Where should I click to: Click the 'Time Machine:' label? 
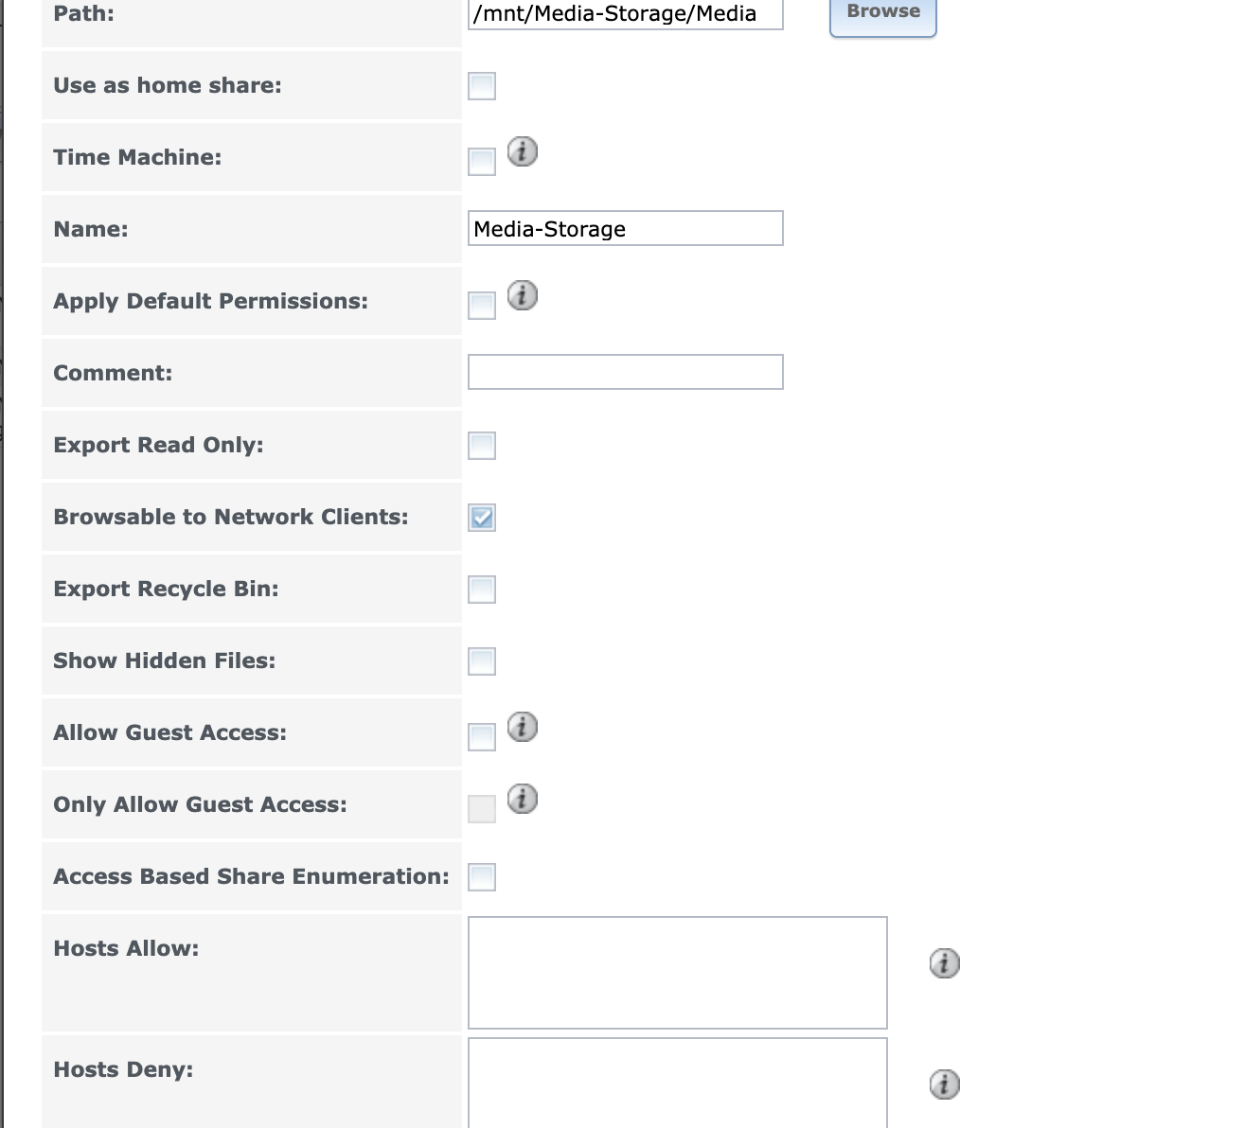coord(138,157)
